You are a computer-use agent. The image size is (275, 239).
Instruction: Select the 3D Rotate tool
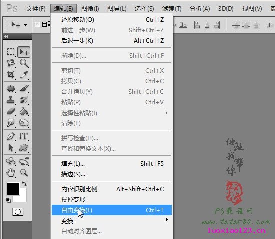click(11, 161)
